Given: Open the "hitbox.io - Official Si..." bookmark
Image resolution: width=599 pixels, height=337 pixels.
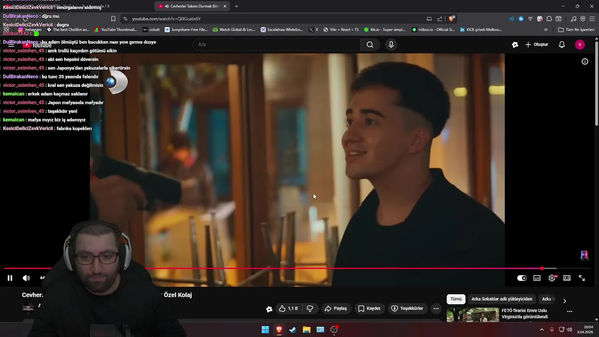Looking at the screenshot, I should pos(433,29).
